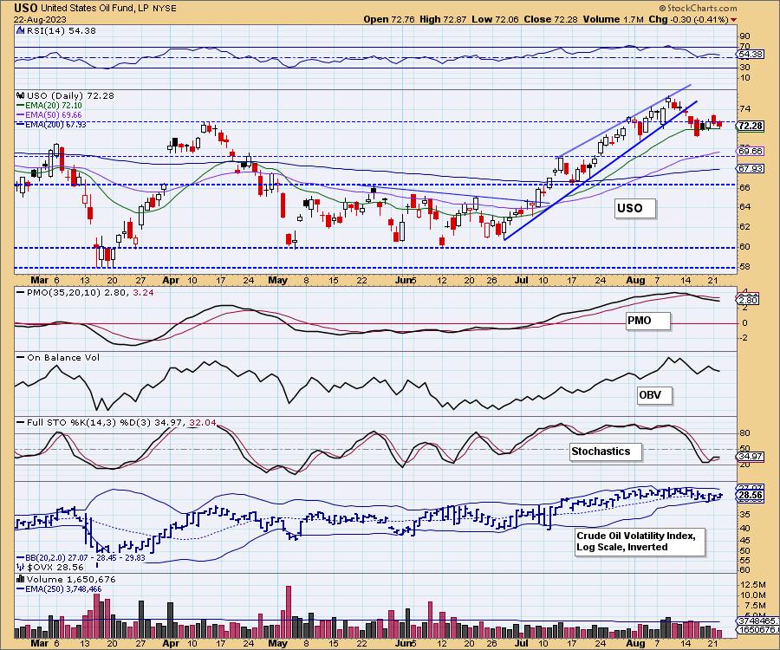Click the $OVX 28.56 legend text
Image resolution: width=780 pixels, height=650 pixels.
[55, 567]
